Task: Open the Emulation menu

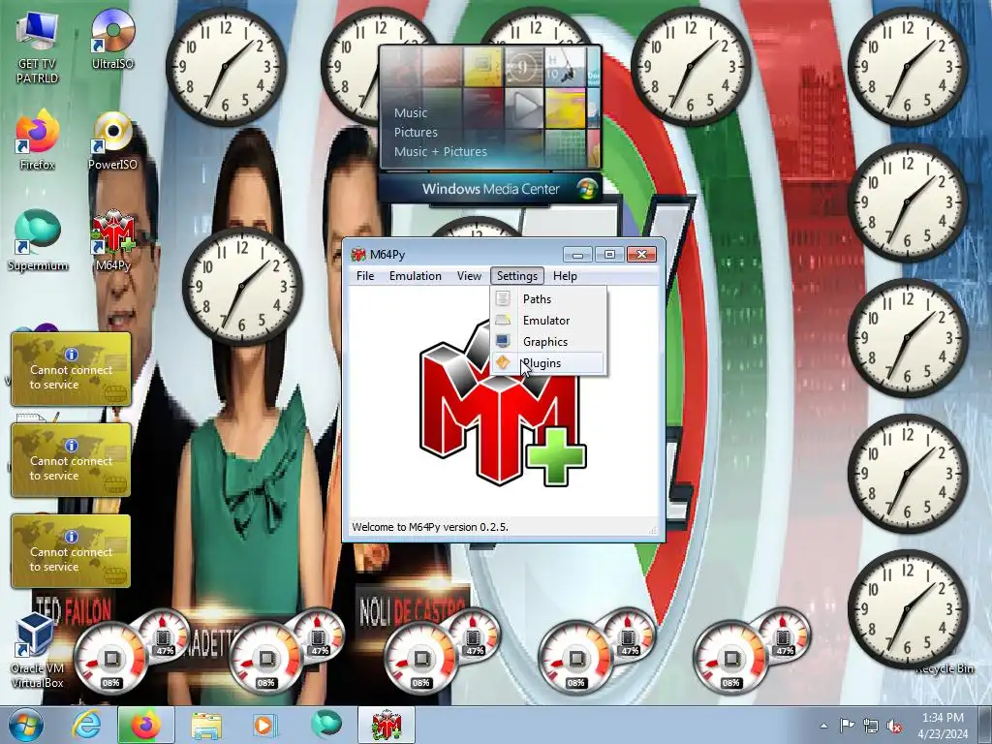Action: point(415,276)
